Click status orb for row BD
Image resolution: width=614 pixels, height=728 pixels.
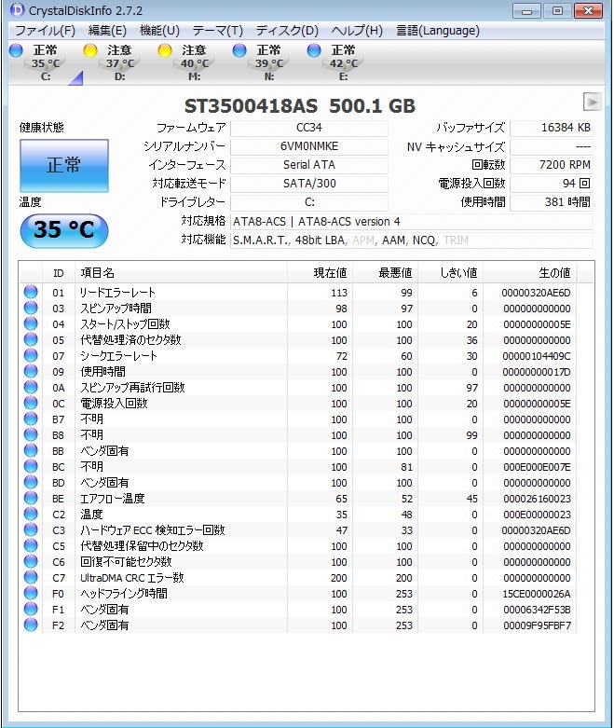point(31,482)
